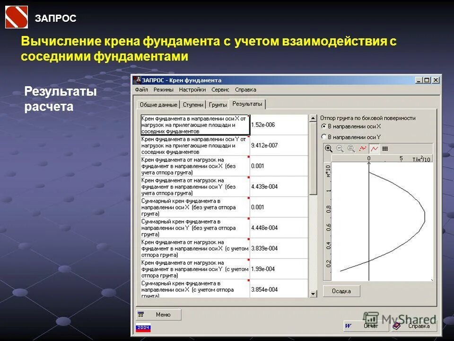Select the value 9.412e-007 cell

[279, 145]
